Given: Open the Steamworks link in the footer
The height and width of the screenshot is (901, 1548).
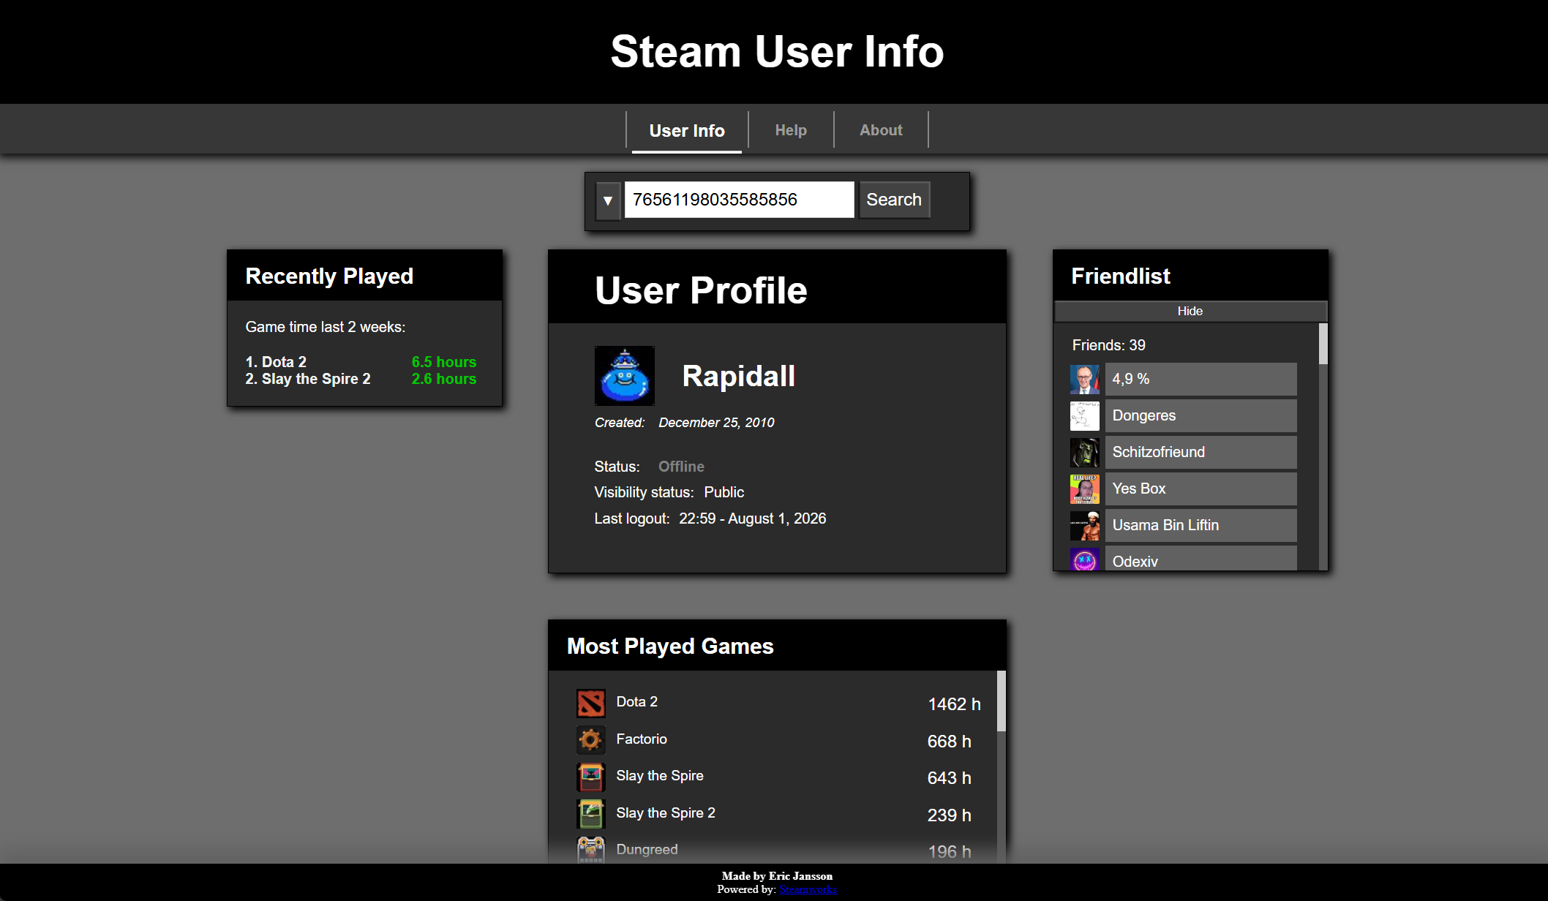Looking at the screenshot, I should tap(808, 889).
